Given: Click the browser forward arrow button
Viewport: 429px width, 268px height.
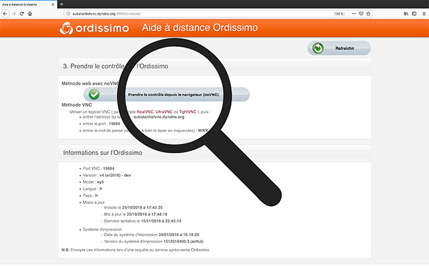Looking at the screenshot, I should (14, 14).
